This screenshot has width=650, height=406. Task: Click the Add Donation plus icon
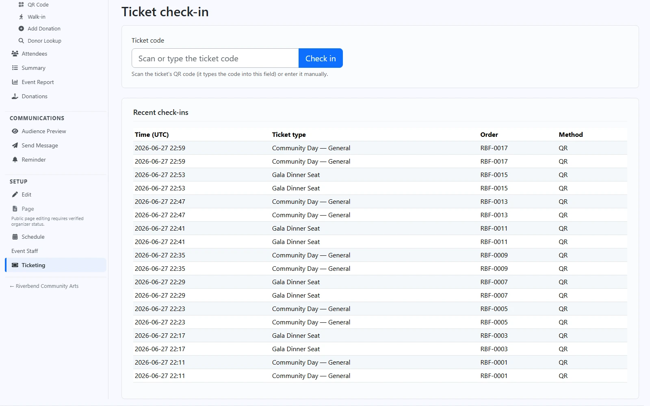21,28
